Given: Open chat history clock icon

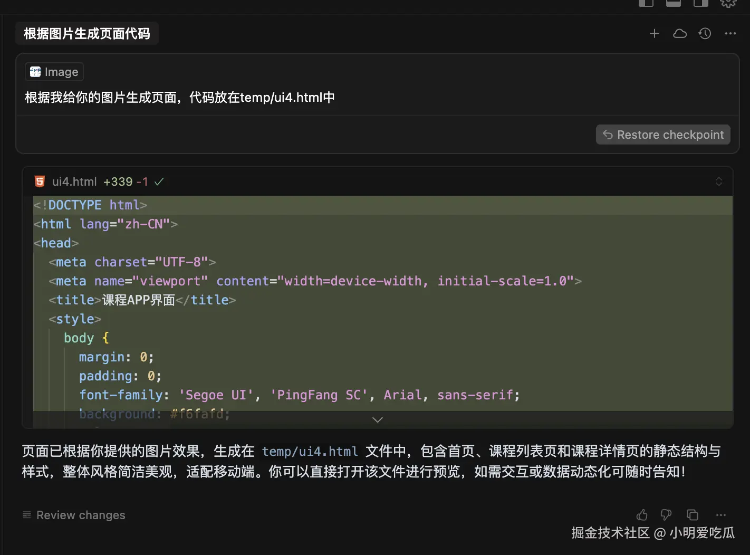Looking at the screenshot, I should pos(705,34).
